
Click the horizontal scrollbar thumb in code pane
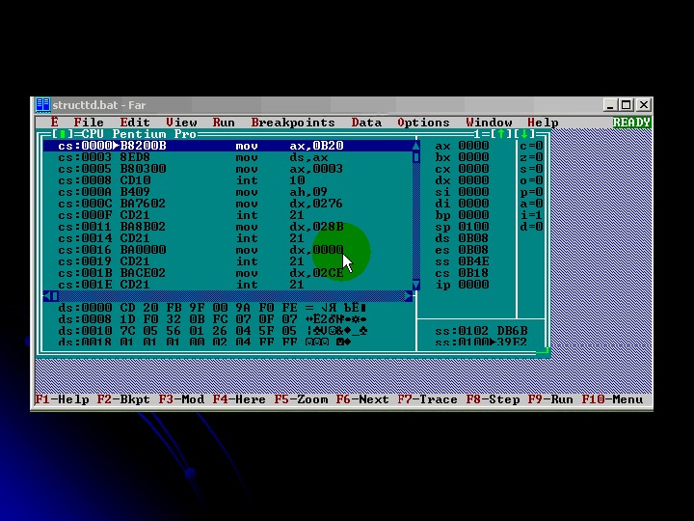pos(54,296)
